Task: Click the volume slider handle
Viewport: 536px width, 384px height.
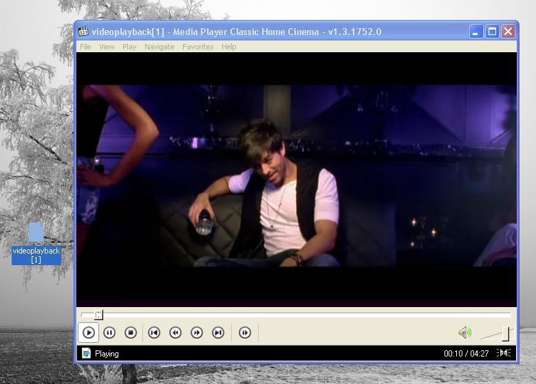Action: [506, 334]
